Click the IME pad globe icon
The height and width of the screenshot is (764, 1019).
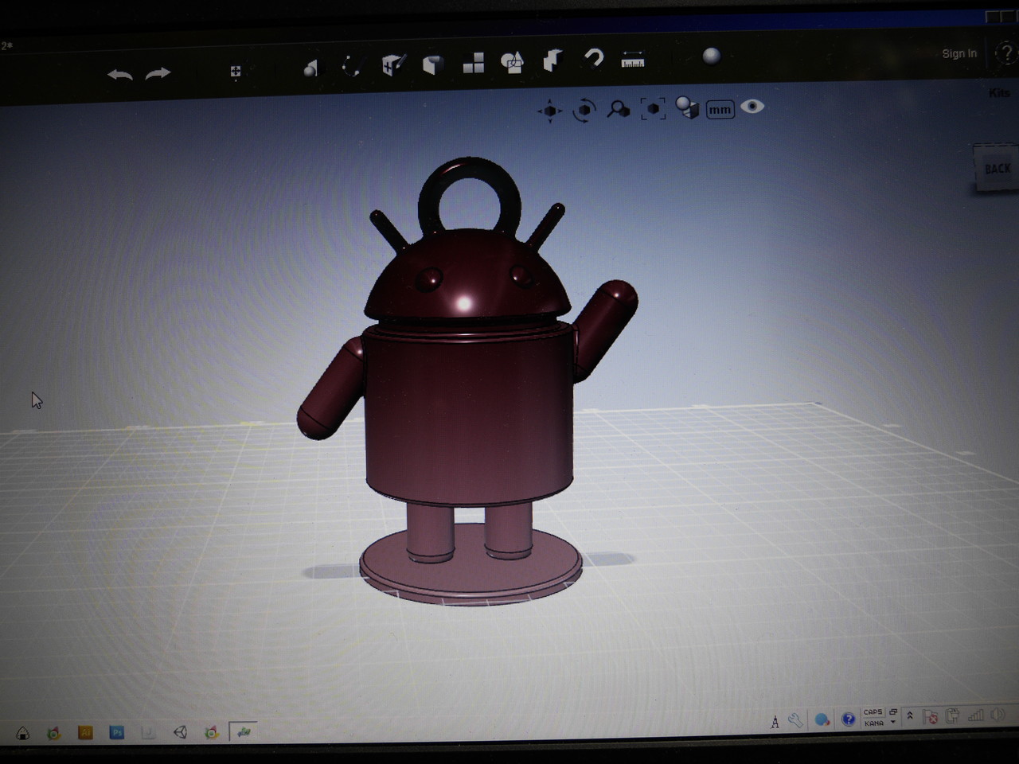tap(822, 719)
